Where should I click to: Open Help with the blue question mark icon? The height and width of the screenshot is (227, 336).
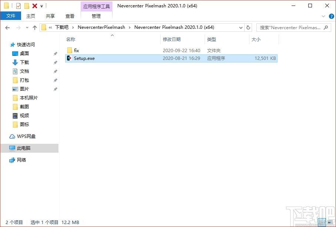tap(331, 16)
